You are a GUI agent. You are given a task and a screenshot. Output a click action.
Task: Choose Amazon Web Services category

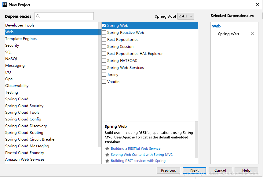coord(52,159)
